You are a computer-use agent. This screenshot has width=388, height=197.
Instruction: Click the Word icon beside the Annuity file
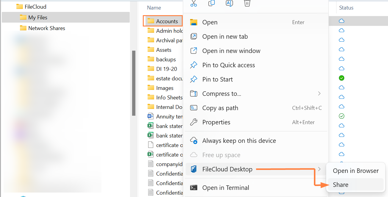point(151,116)
